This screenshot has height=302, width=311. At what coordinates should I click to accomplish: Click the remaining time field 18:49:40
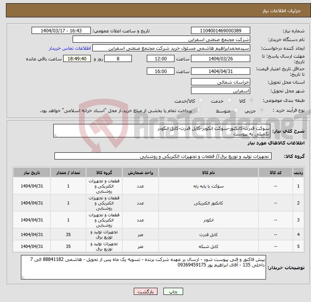[77, 58]
